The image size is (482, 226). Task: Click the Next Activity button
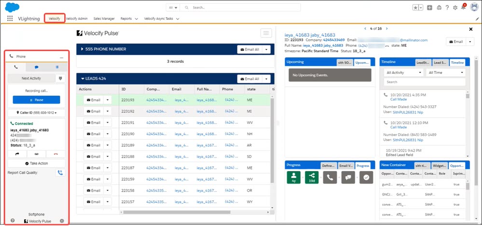click(x=31, y=78)
